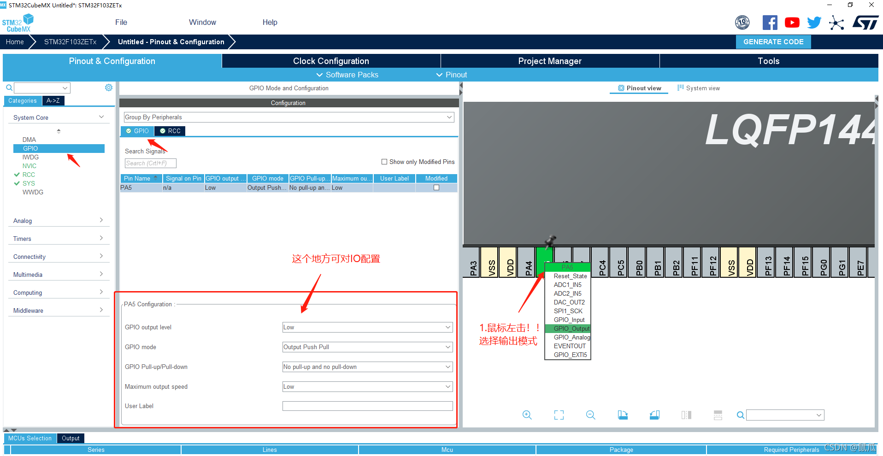Toggle the horizontal split view icon
Image resolution: width=883 pixels, height=456 pixels.
point(718,415)
